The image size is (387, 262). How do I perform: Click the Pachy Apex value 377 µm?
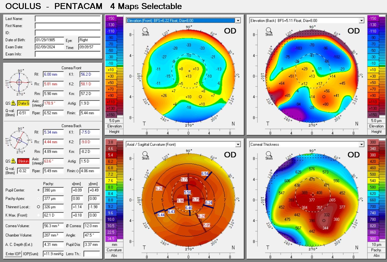click(53, 198)
